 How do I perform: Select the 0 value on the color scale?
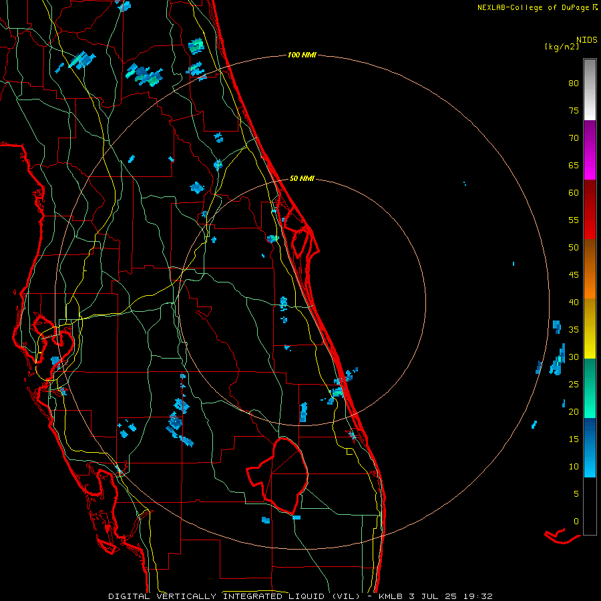pyautogui.click(x=576, y=522)
